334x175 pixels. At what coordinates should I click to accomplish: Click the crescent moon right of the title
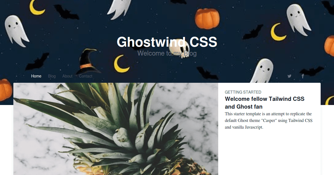[x=278, y=31]
